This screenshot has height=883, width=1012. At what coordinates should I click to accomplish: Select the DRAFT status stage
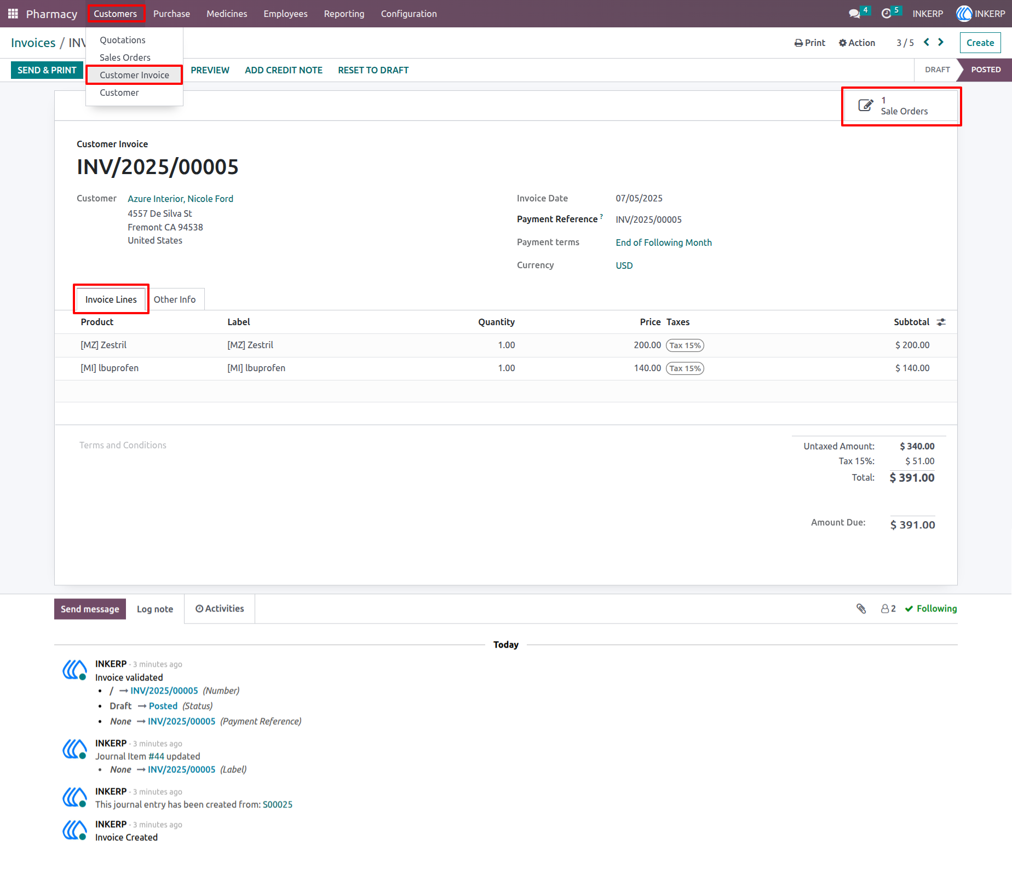coord(938,70)
